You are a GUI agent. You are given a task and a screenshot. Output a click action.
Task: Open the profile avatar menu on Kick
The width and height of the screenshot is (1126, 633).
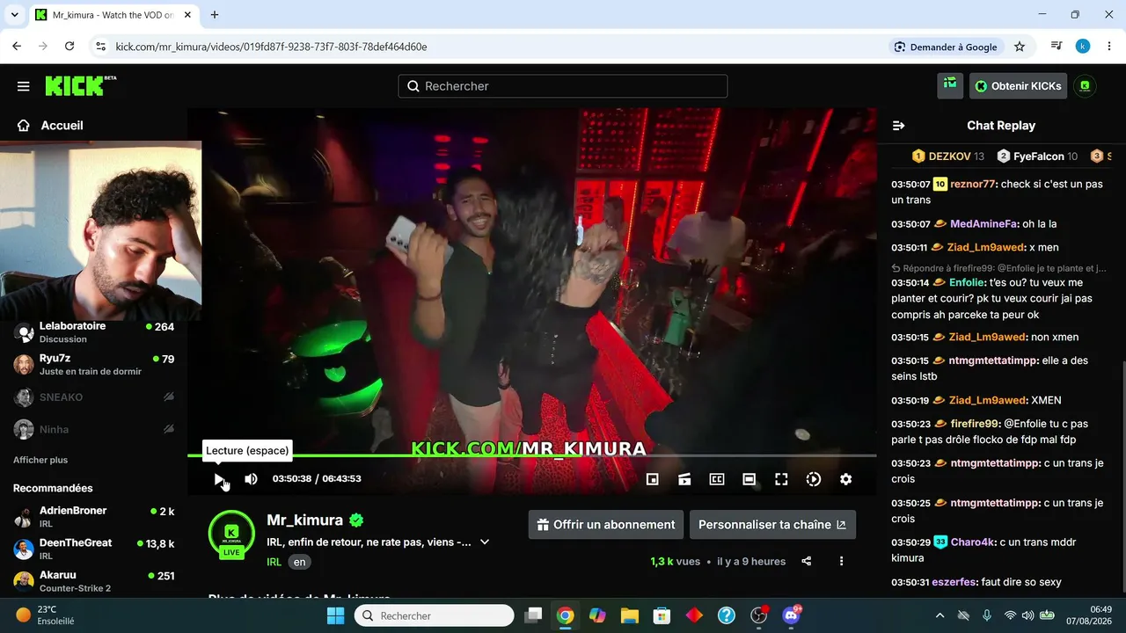[1085, 85]
